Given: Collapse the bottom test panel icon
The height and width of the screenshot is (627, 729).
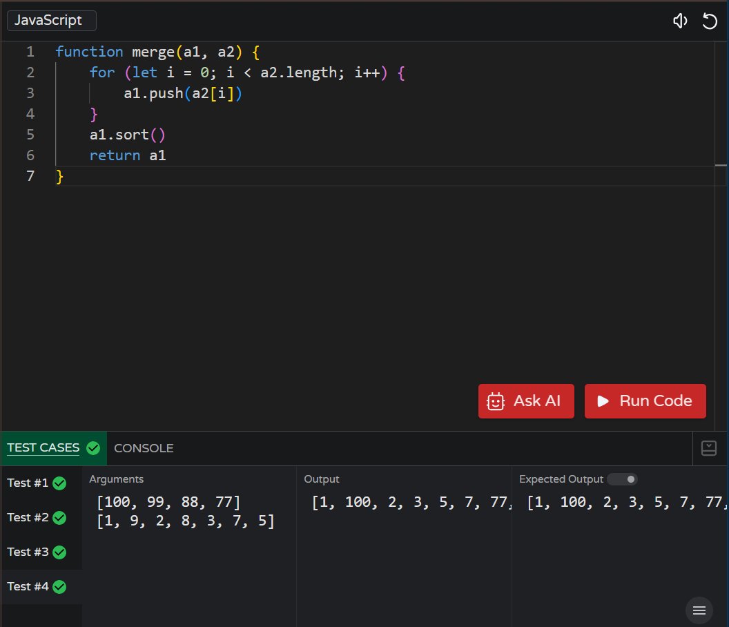Looking at the screenshot, I should coord(708,447).
